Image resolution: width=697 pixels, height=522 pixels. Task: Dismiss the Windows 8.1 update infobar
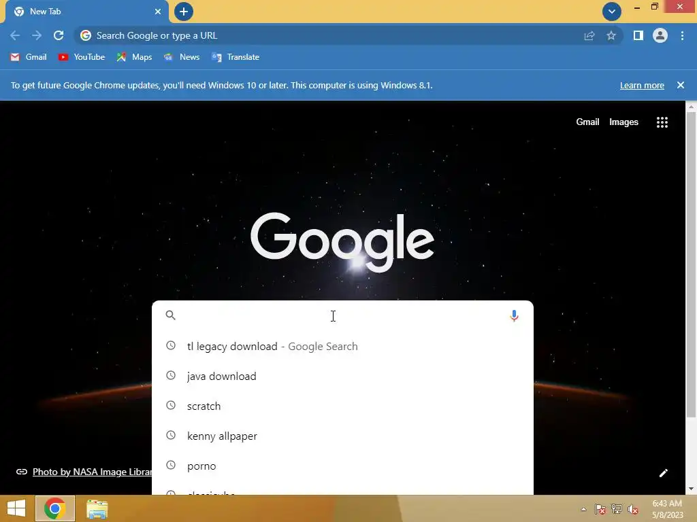point(681,85)
